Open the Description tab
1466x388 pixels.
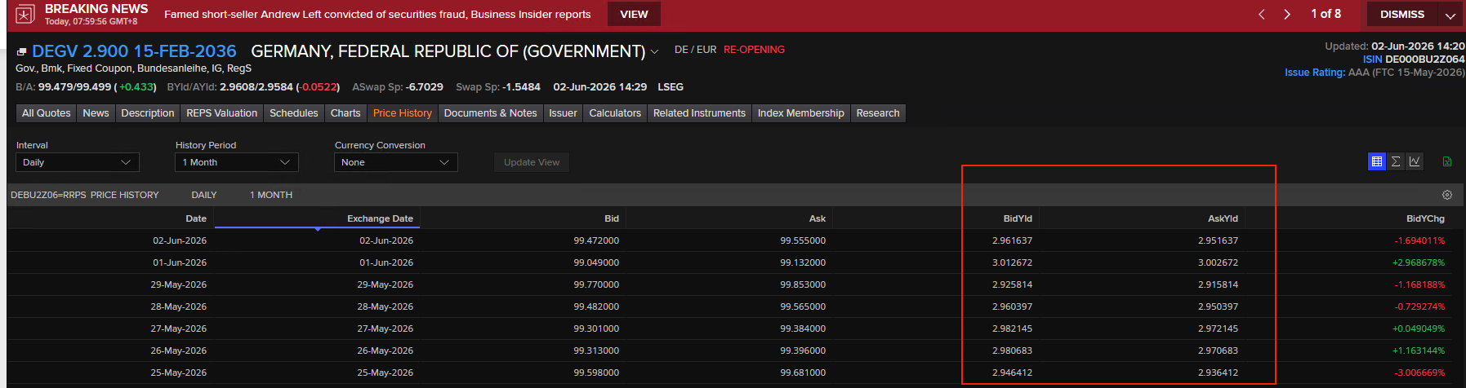(148, 113)
